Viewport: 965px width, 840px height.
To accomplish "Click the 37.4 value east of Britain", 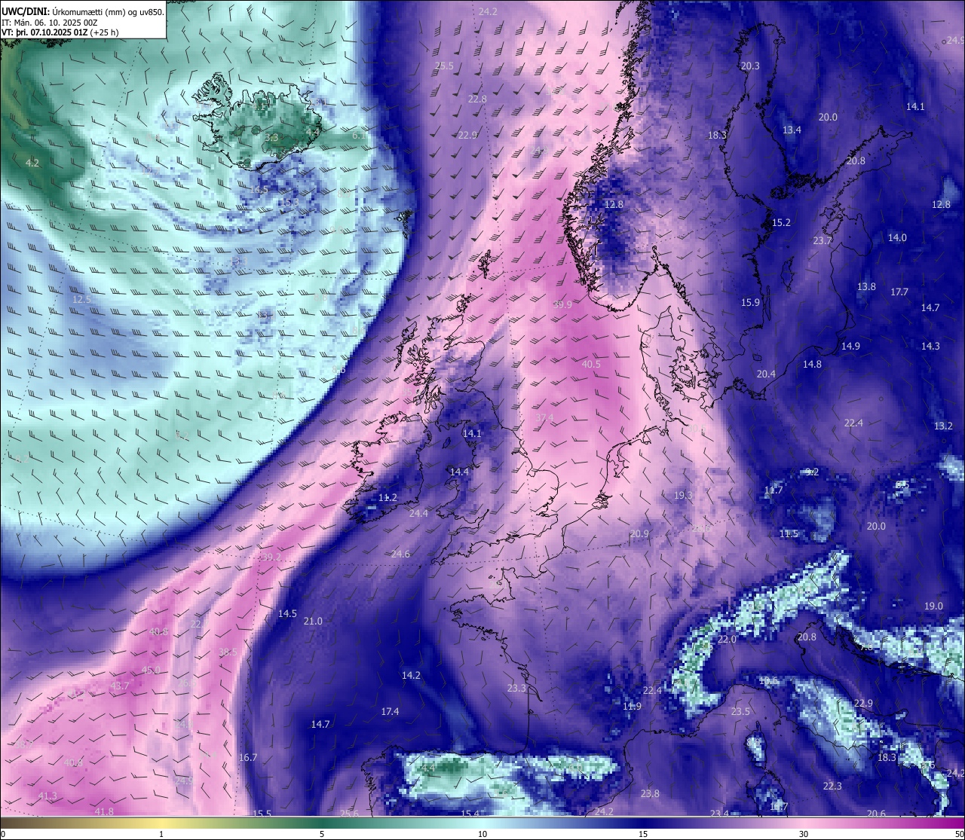I will [544, 417].
